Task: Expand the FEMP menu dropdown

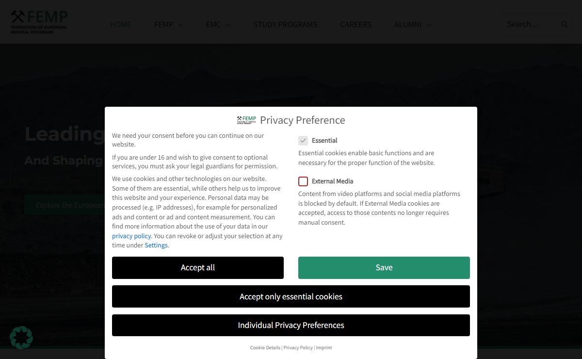Action: [x=168, y=24]
